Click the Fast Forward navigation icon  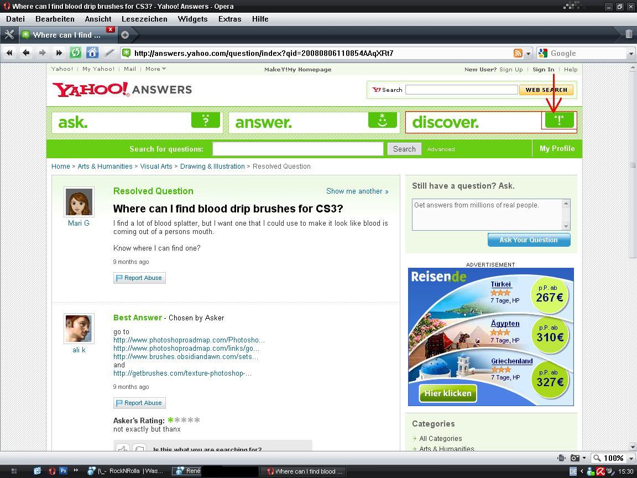coord(59,53)
